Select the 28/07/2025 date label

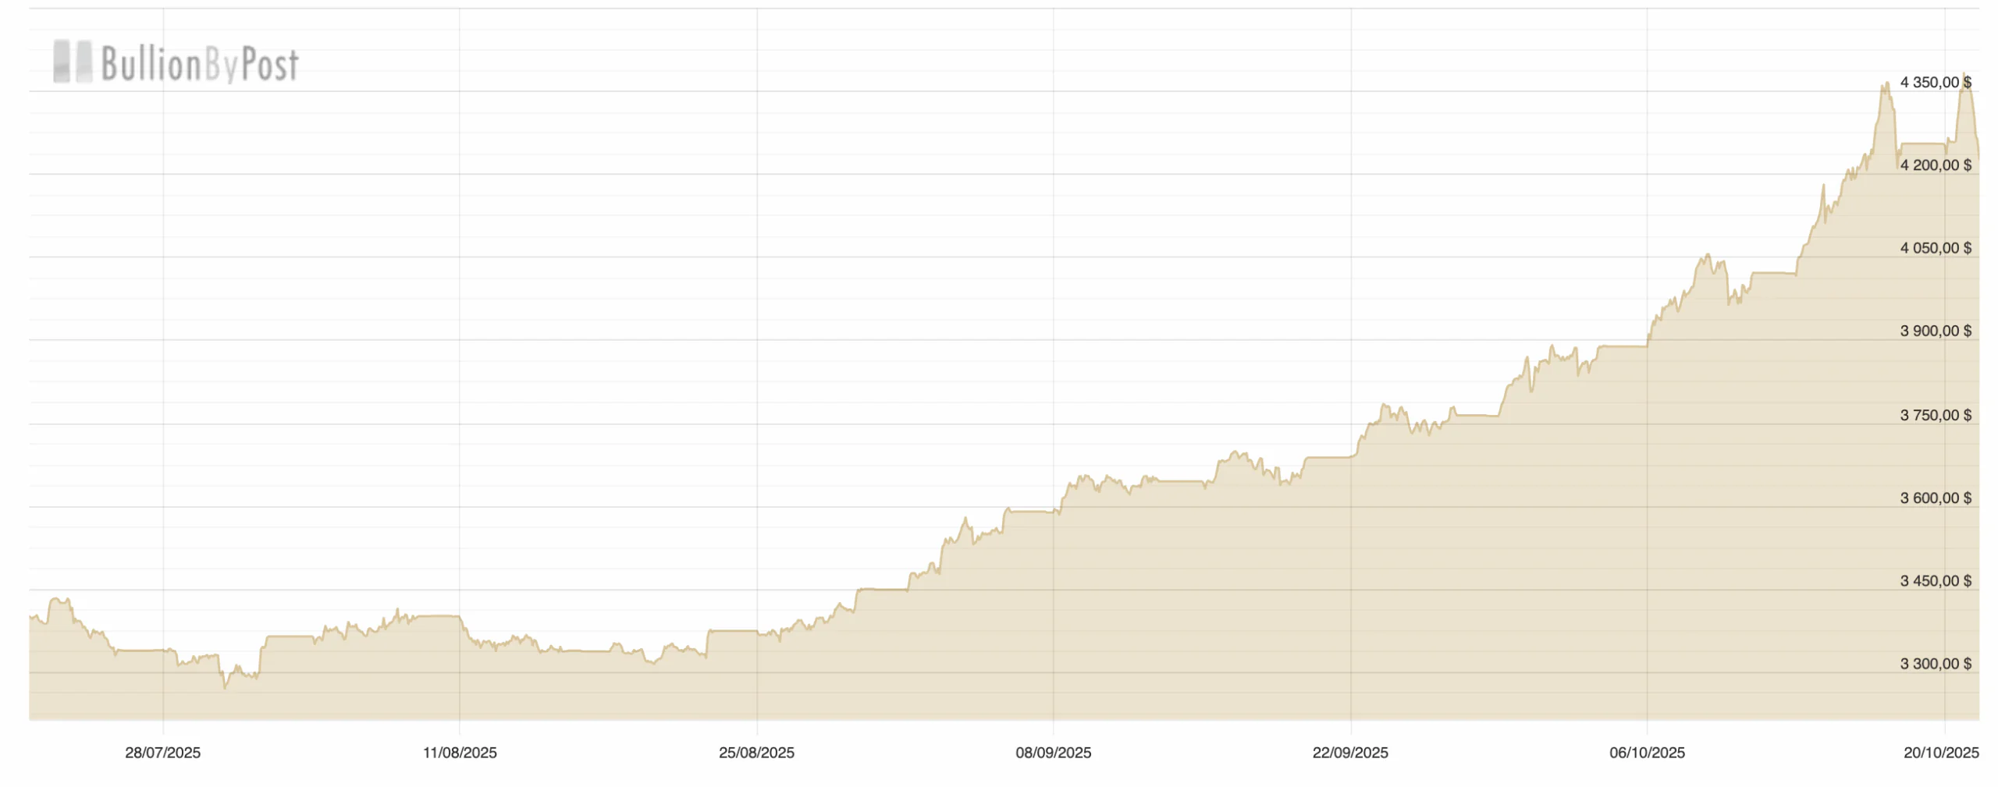click(162, 753)
